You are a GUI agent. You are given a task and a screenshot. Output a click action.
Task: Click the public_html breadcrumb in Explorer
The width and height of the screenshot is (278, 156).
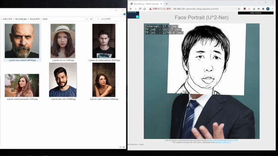tap(7, 19)
